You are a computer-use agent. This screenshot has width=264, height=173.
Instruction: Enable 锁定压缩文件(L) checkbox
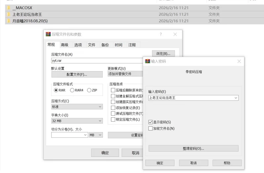pos(113,120)
